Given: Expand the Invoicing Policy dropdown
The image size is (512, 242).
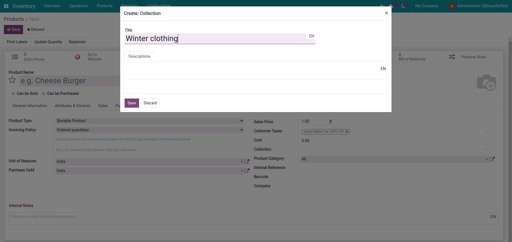Looking at the screenshot, I should pyautogui.click(x=150, y=130).
